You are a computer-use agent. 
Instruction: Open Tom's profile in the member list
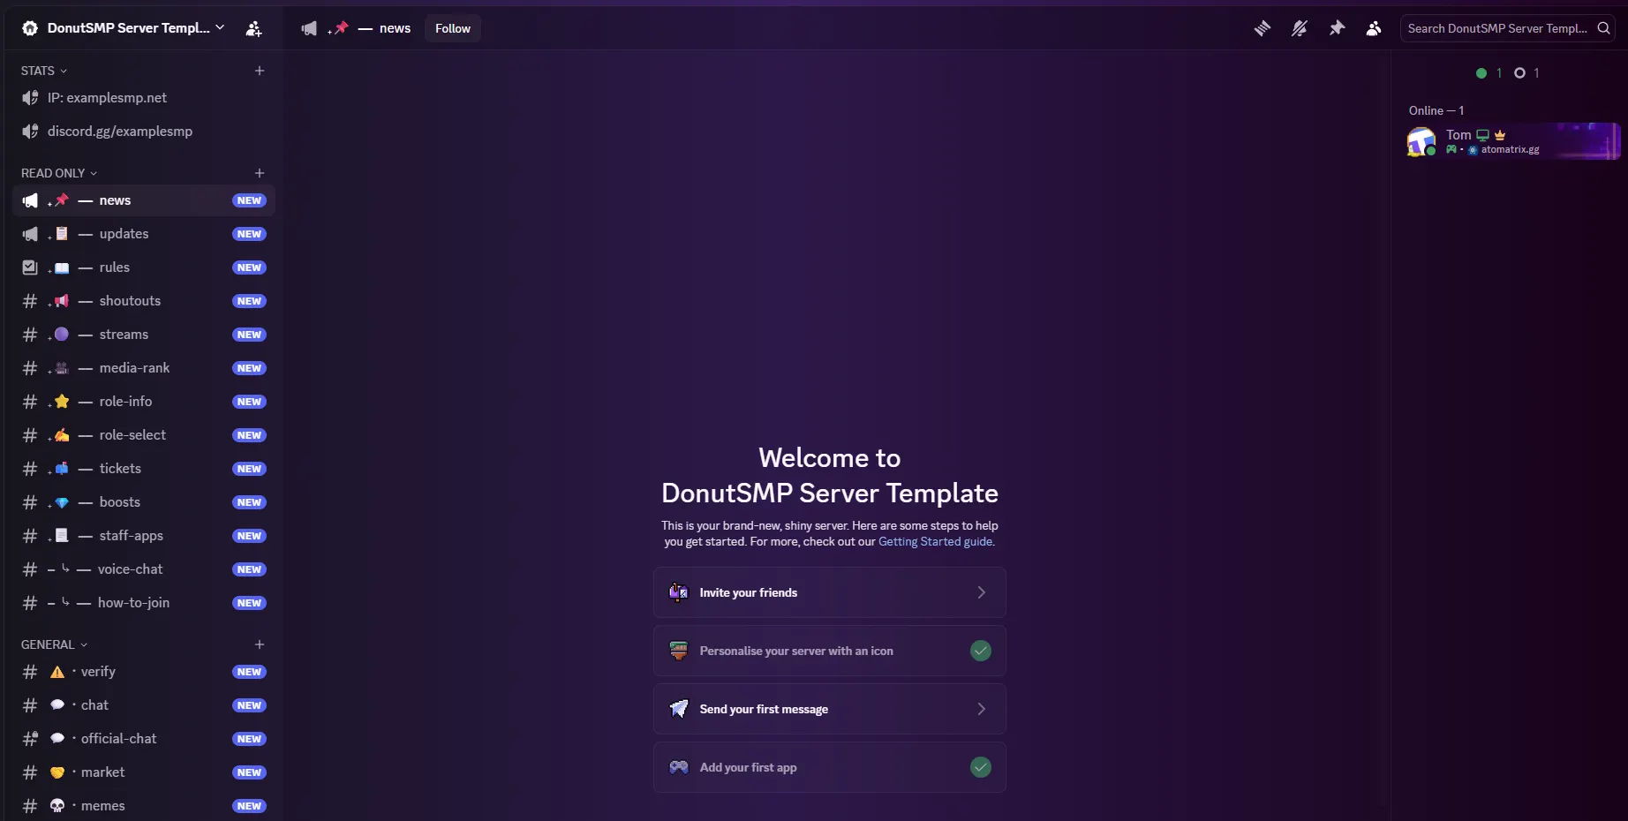pos(1513,141)
